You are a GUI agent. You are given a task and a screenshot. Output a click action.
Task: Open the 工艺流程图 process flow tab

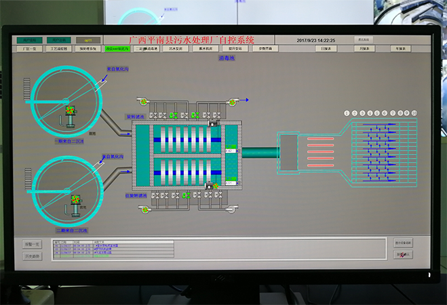tap(60, 49)
